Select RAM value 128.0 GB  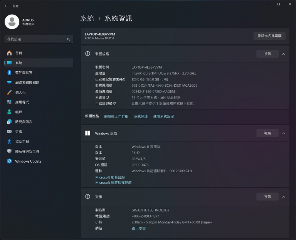150,79
